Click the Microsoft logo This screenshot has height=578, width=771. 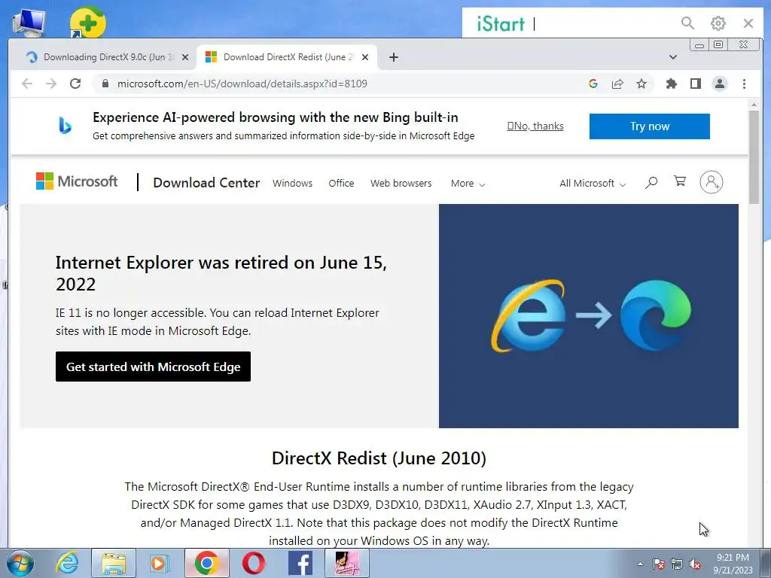(77, 181)
